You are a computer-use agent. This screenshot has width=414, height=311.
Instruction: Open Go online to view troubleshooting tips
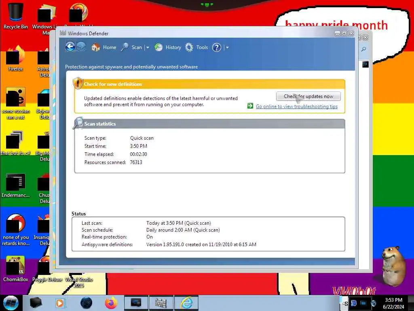297,107
